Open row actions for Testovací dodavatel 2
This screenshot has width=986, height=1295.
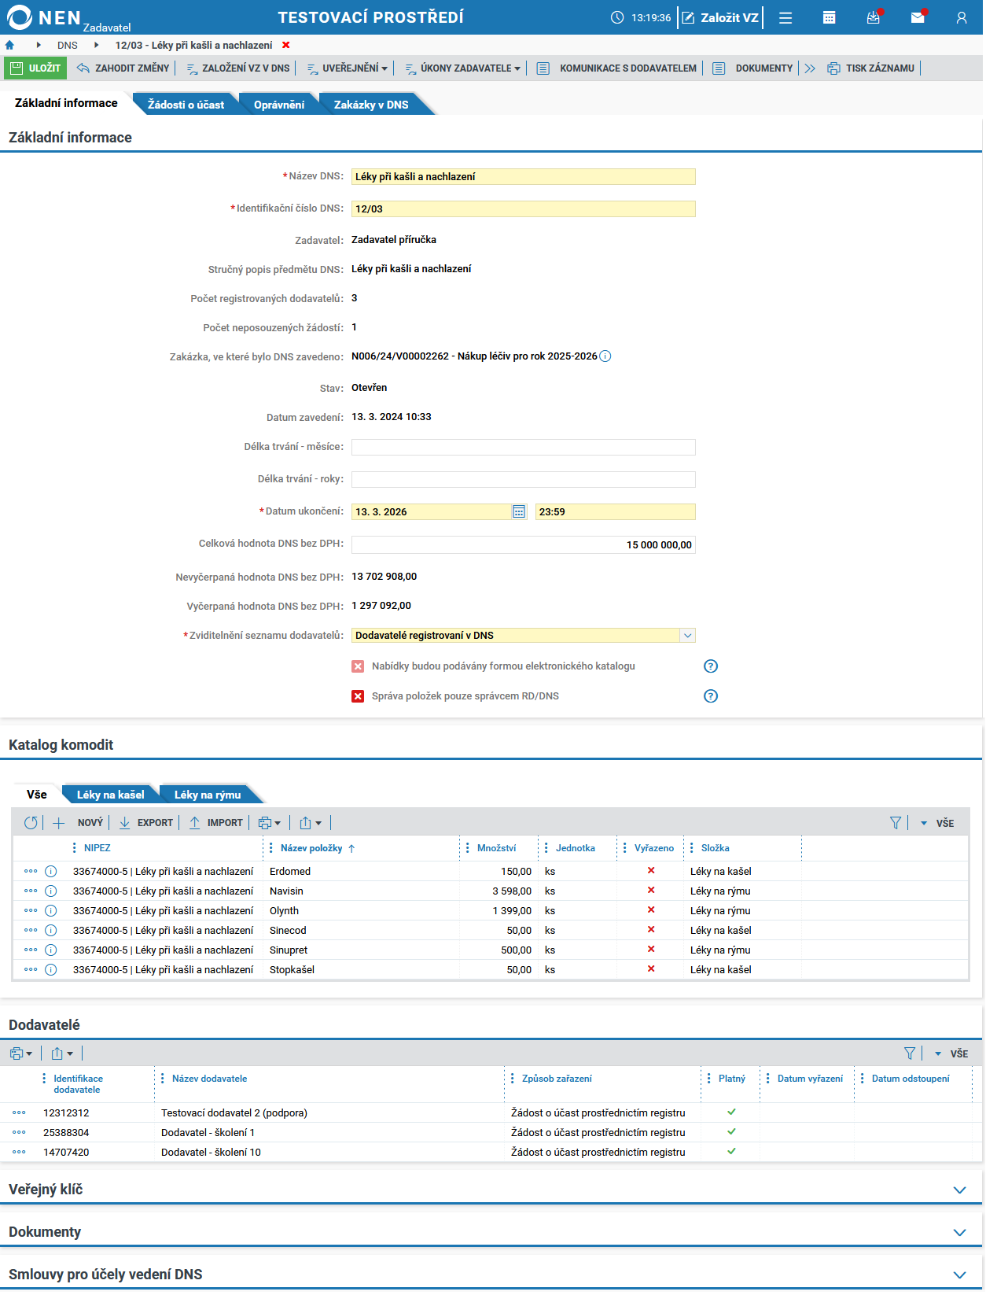pos(20,1112)
